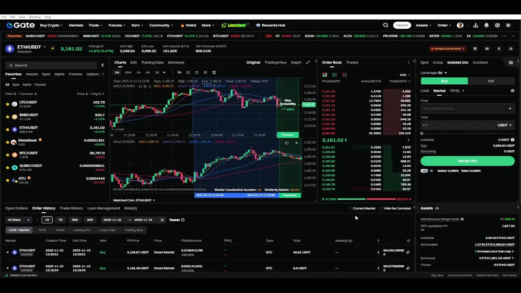Select the Cross margin tab

point(438,63)
